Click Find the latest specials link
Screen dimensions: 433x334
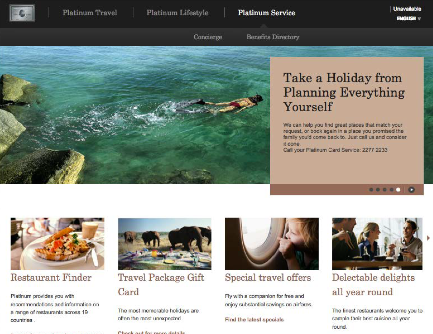pos(254,319)
